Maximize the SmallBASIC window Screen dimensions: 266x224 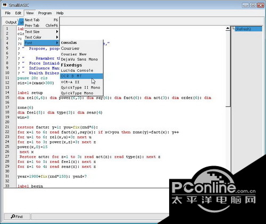tap(253, 5)
